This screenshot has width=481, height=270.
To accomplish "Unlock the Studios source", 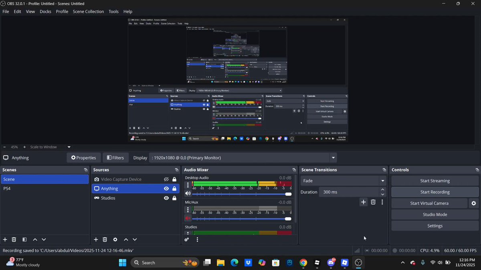I will click(174, 198).
